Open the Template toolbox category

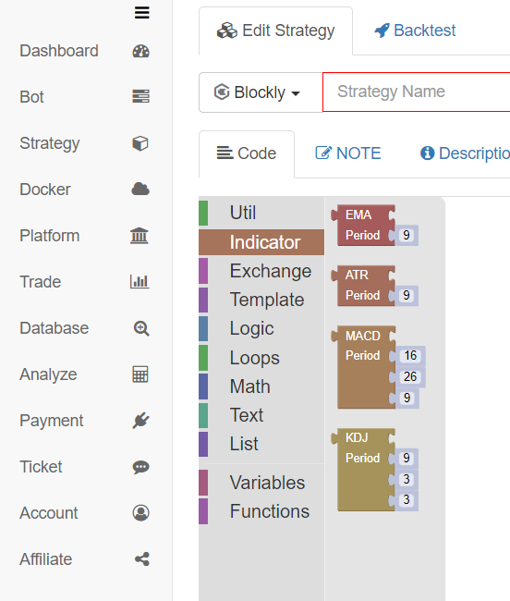(x=261, y=300)
